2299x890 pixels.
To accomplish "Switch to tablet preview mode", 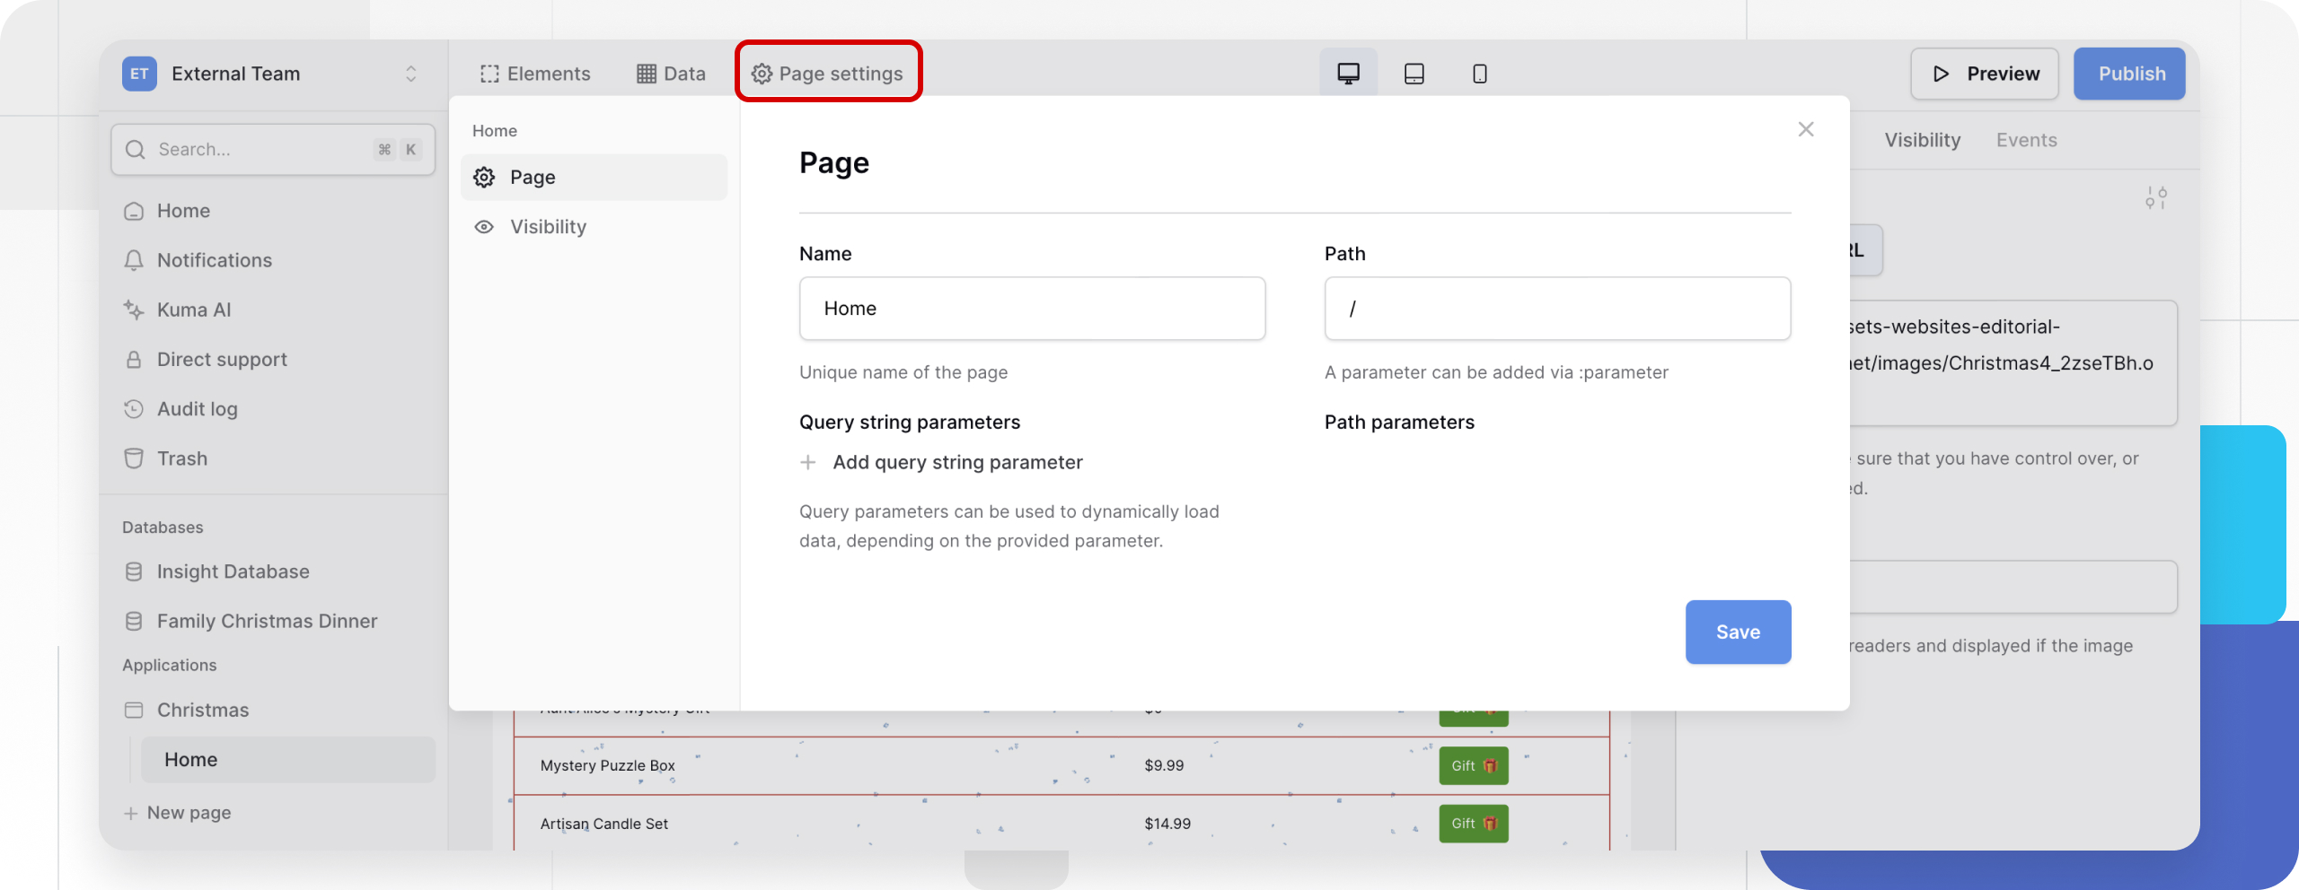I will click(1413, 74).
